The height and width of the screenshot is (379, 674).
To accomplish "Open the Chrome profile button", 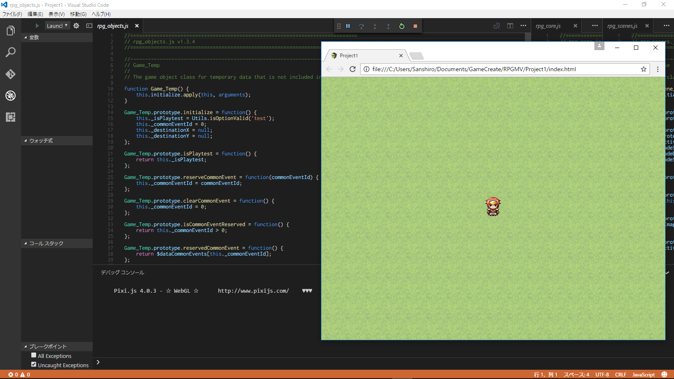I will 599,46.
